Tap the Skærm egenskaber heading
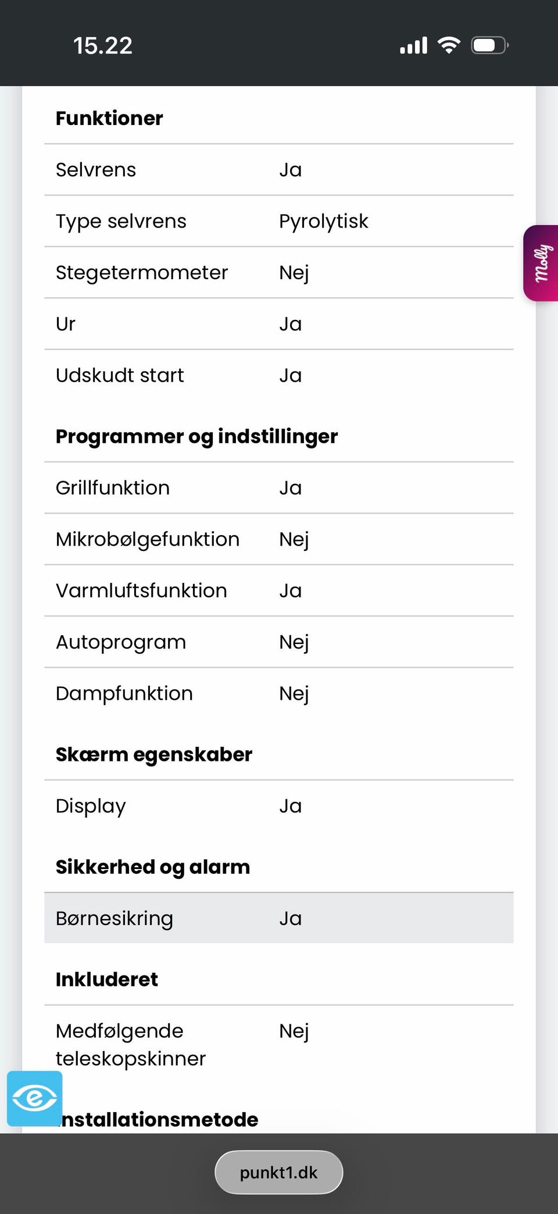 click(x=154, y=754)
